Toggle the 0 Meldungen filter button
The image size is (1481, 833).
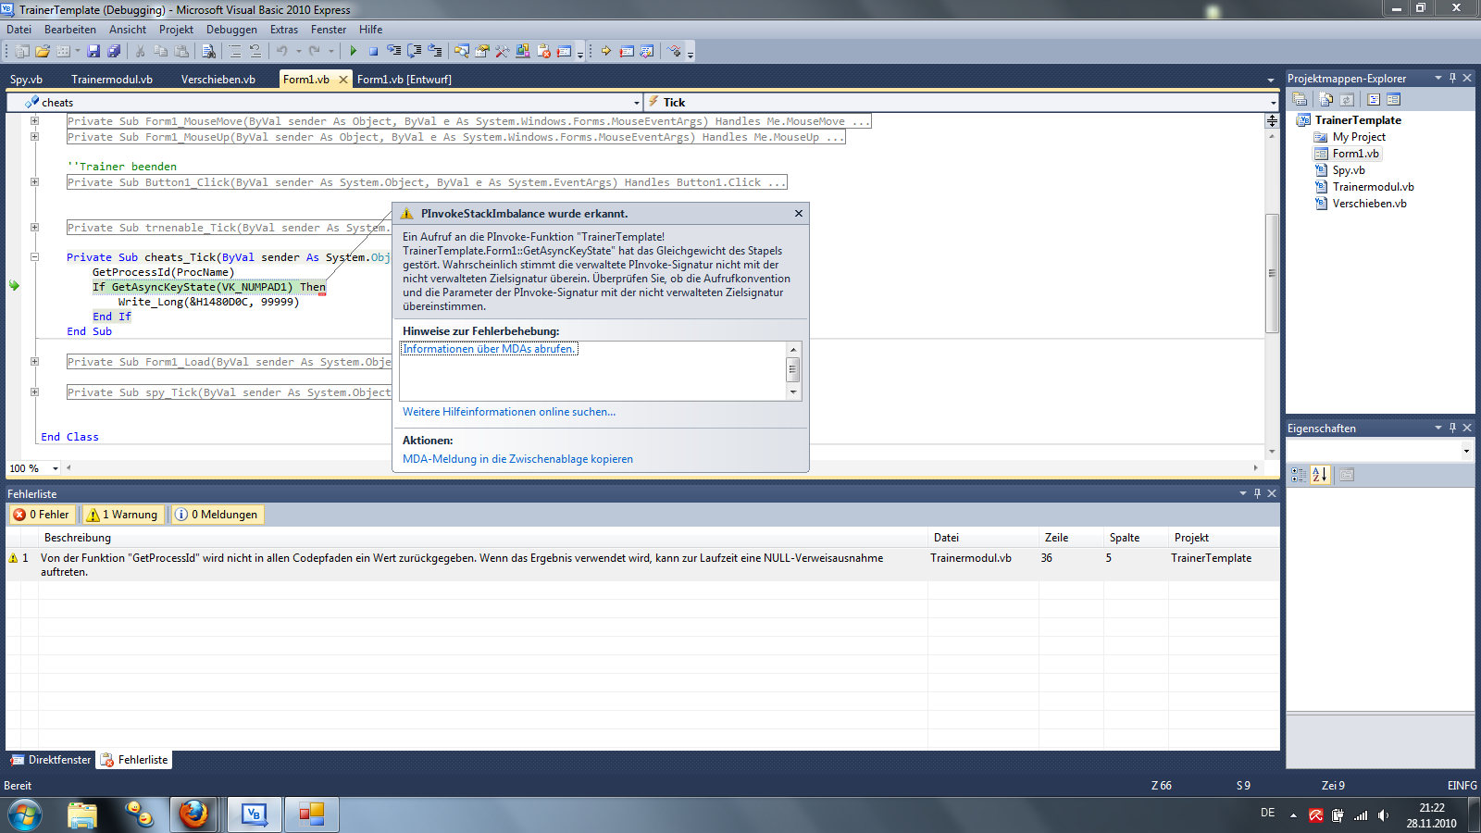point(217,515)
